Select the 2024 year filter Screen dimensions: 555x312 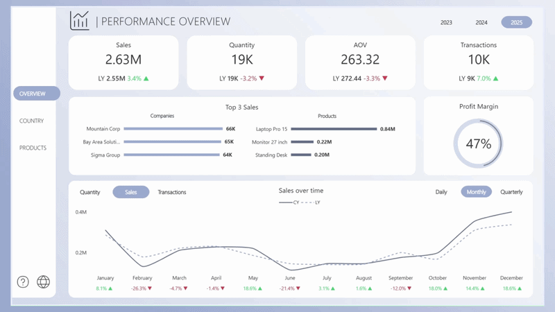[x=481, y=22]
